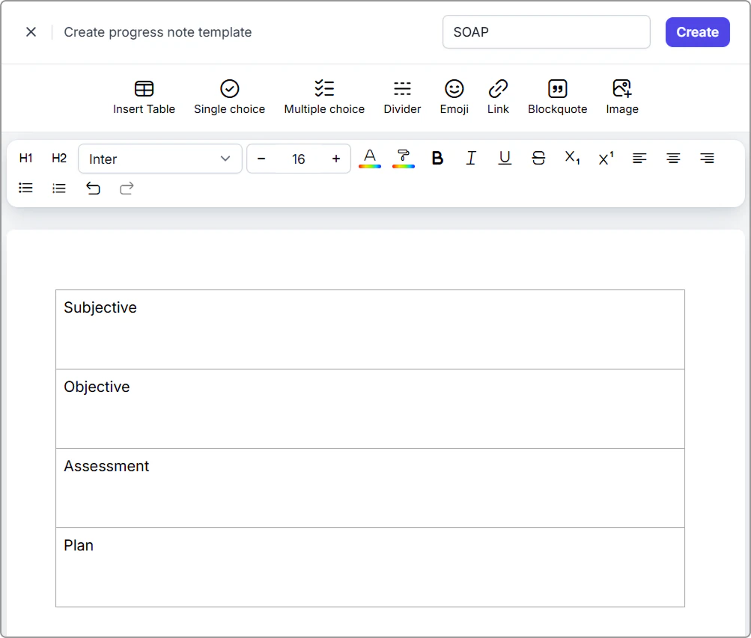The width and height of the screenshot is (751, 638).
Task: Insert a table into the note
Action: point(144,97)
